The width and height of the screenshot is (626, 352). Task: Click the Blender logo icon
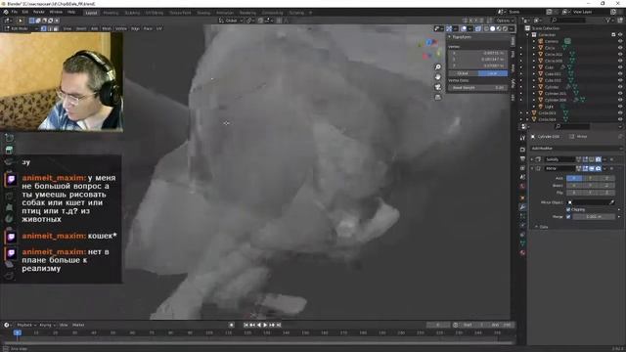6,12
